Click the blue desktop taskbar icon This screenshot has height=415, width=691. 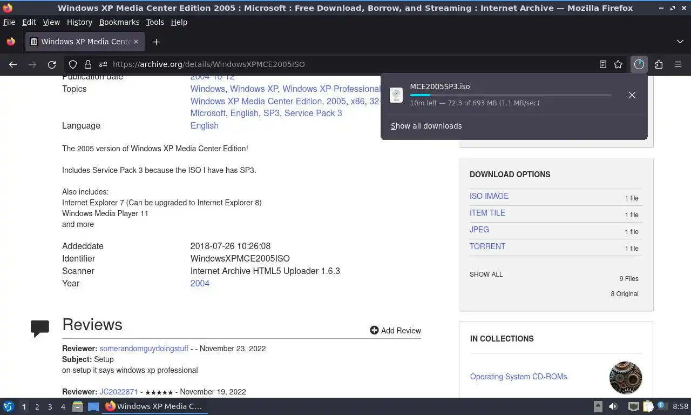coord(93,406)
